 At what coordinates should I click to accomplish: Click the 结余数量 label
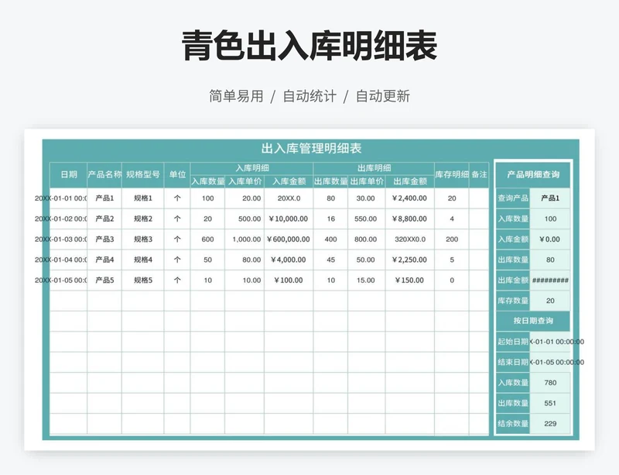point(513,424)
